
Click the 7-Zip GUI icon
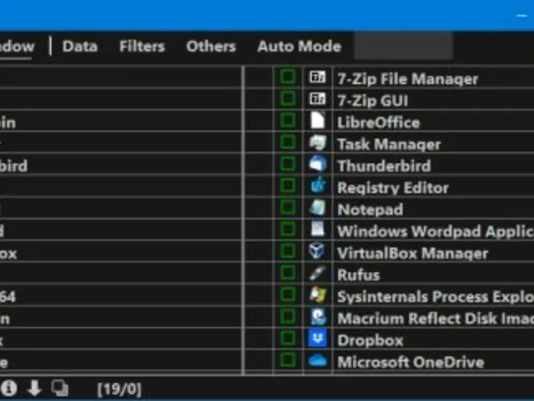318,99
